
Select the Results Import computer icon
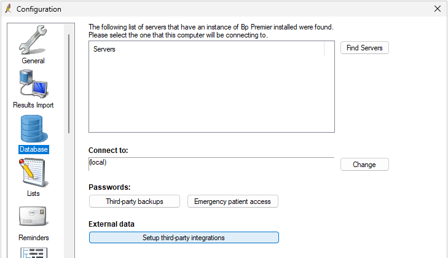(33, 84)
